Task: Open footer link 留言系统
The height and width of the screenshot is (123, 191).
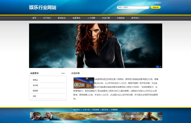Action: click(x=105, y=110)
